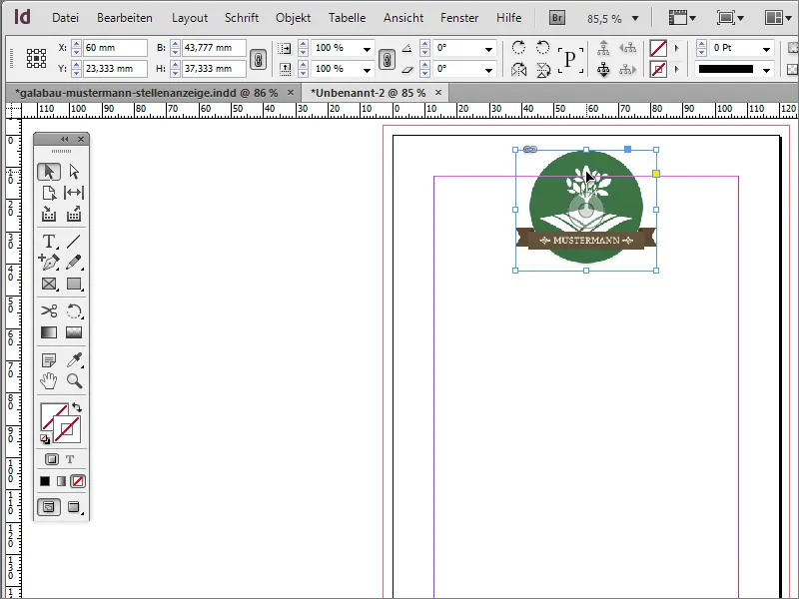Select the Hand tool
Image resolution: width=799 pixels, height=599 pixels.
coord(49,381)
